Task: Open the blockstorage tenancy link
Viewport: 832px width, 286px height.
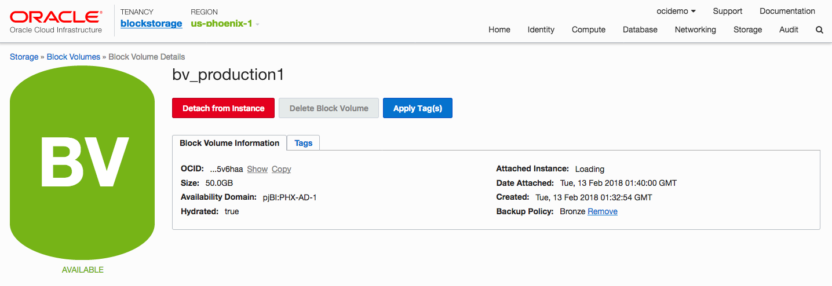Action: pyautogui.click(x=151, y=24)
